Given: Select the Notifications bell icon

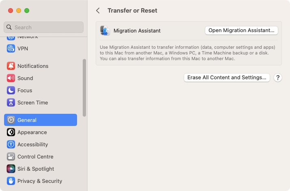Looking at the screenshot, I should pos(11,66).
